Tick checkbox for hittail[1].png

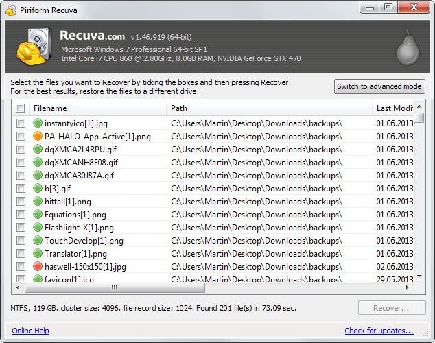tap(21, 201)
